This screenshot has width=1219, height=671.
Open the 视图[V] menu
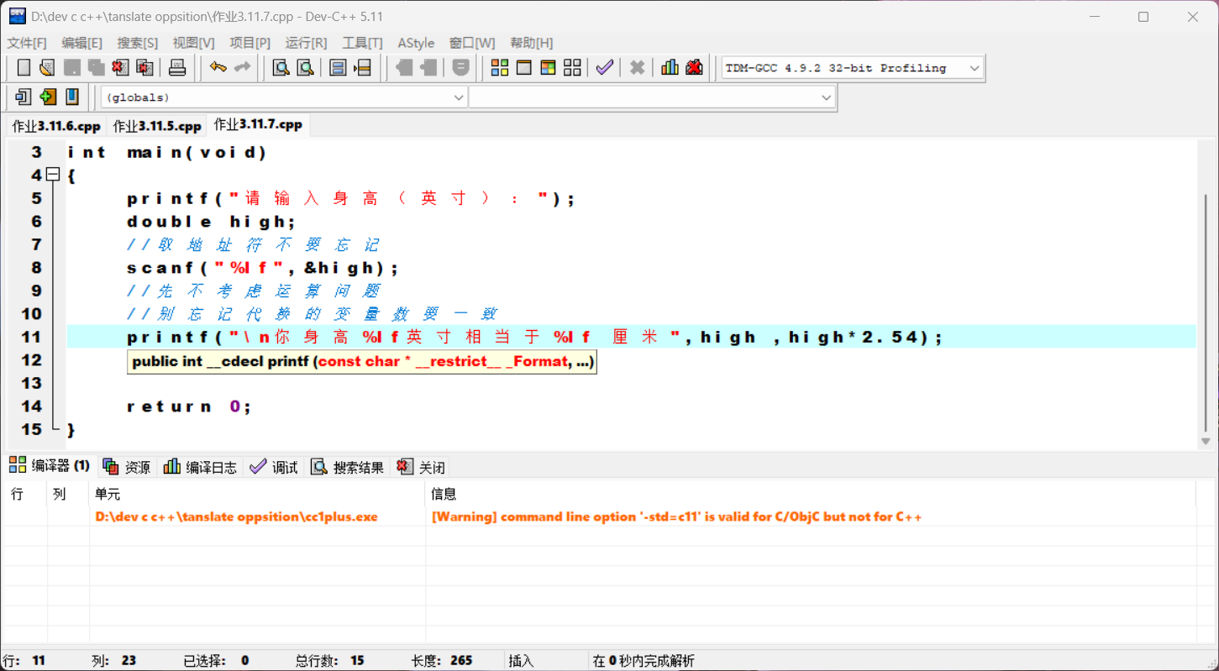193,43
